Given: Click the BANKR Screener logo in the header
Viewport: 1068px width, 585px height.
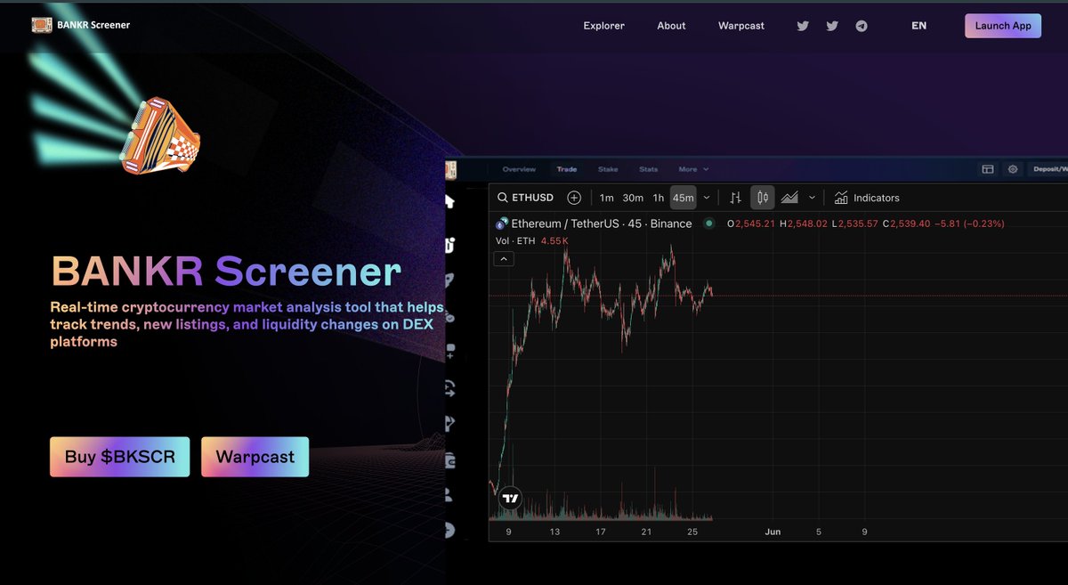Looking at the screenshot, I should coord(41,25).
